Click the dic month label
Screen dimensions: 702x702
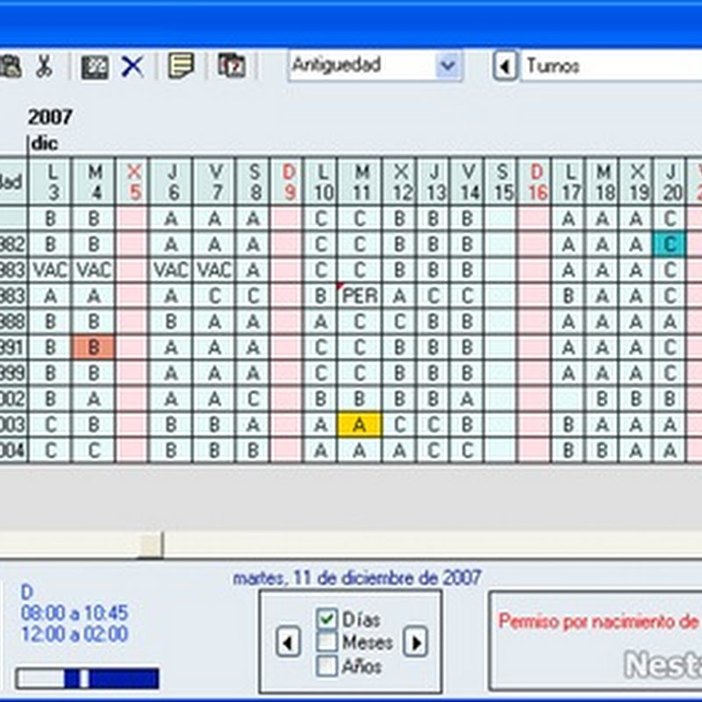(44, 143)
